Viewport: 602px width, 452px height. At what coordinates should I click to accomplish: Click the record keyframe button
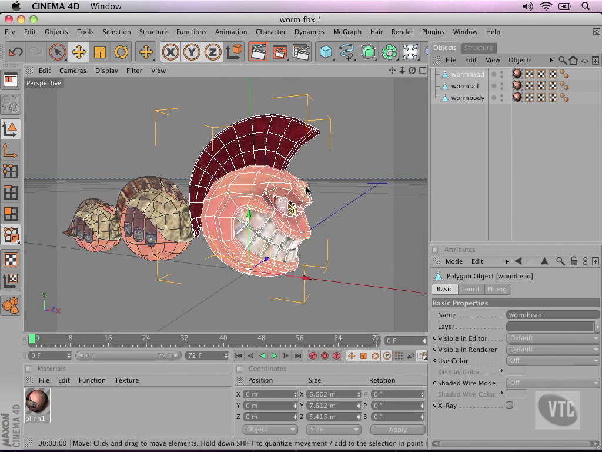tap(313, 355)
